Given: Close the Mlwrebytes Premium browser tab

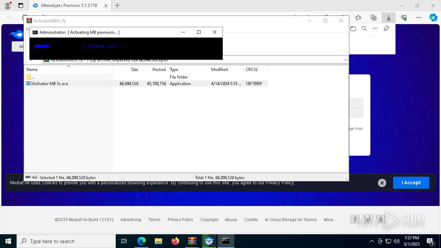Looking at the screenshot, I should click(106, 6).
